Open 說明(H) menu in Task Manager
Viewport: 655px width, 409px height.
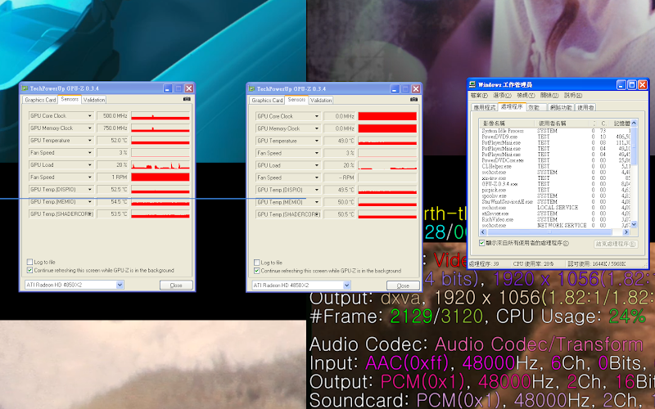pyautogui.click(x=572, y=96)
